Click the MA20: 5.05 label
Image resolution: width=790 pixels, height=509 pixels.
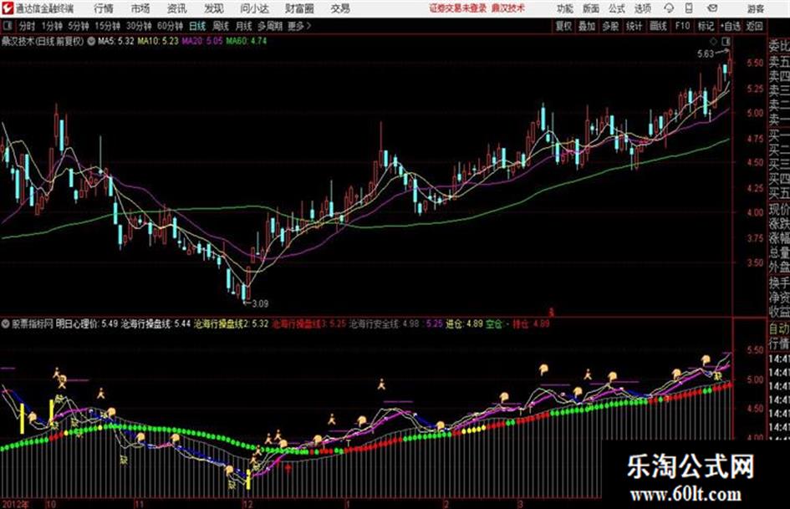coord(202,41)
